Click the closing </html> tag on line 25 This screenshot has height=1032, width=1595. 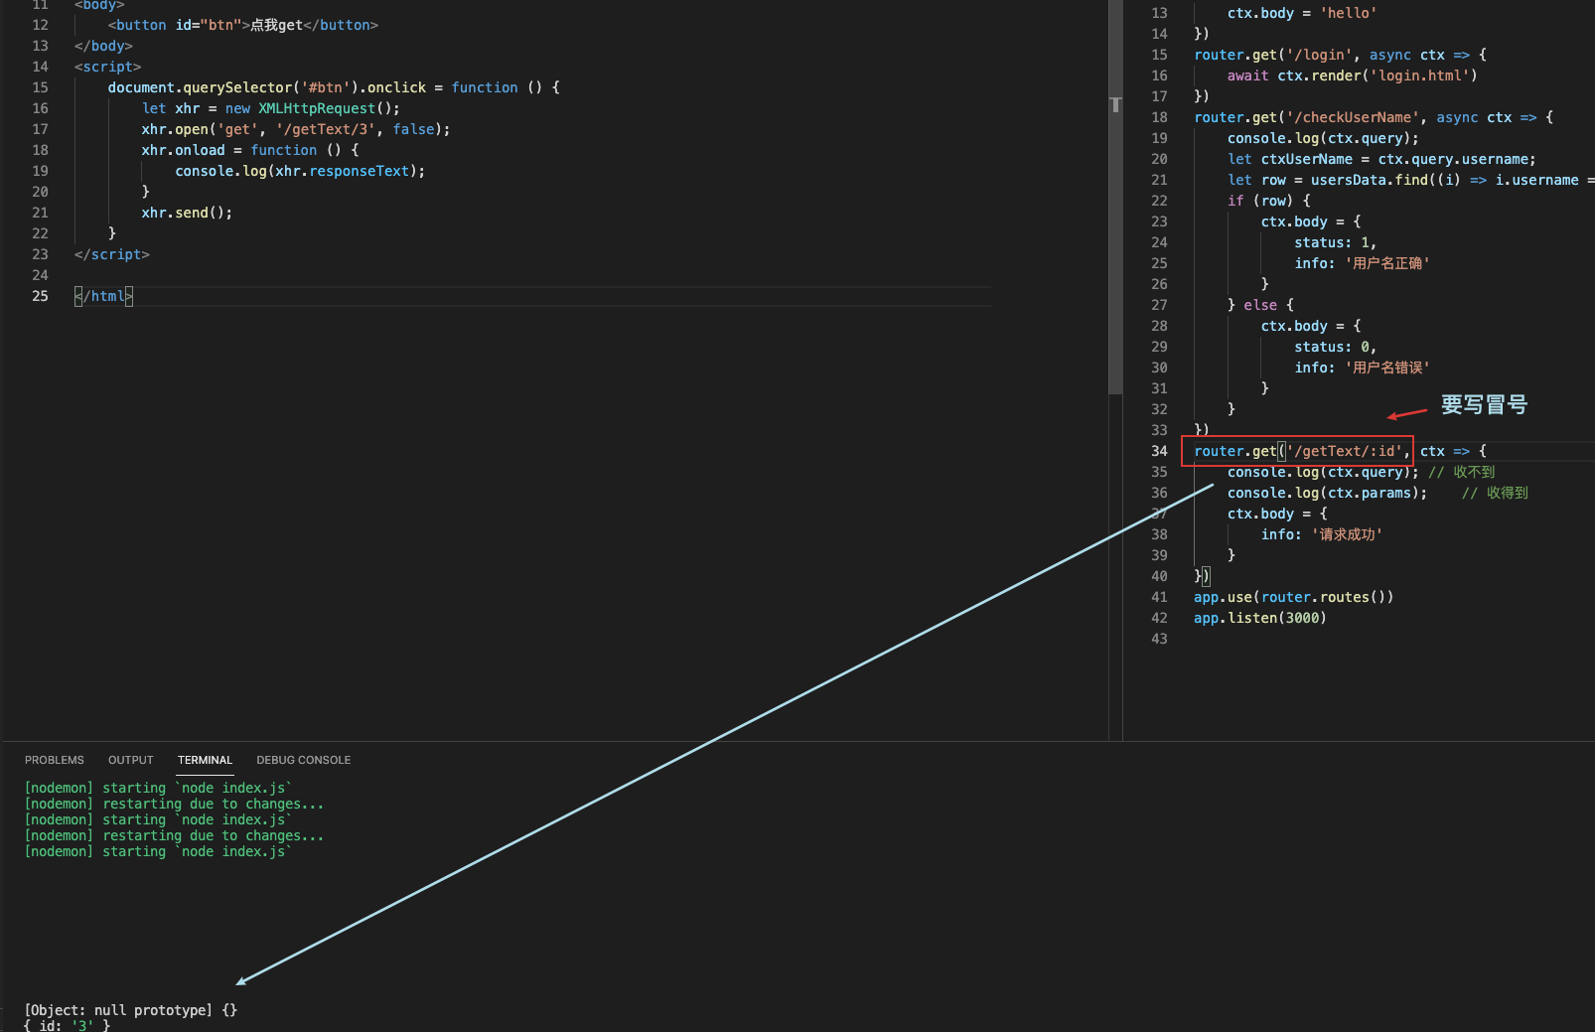[x=103, y=296]
